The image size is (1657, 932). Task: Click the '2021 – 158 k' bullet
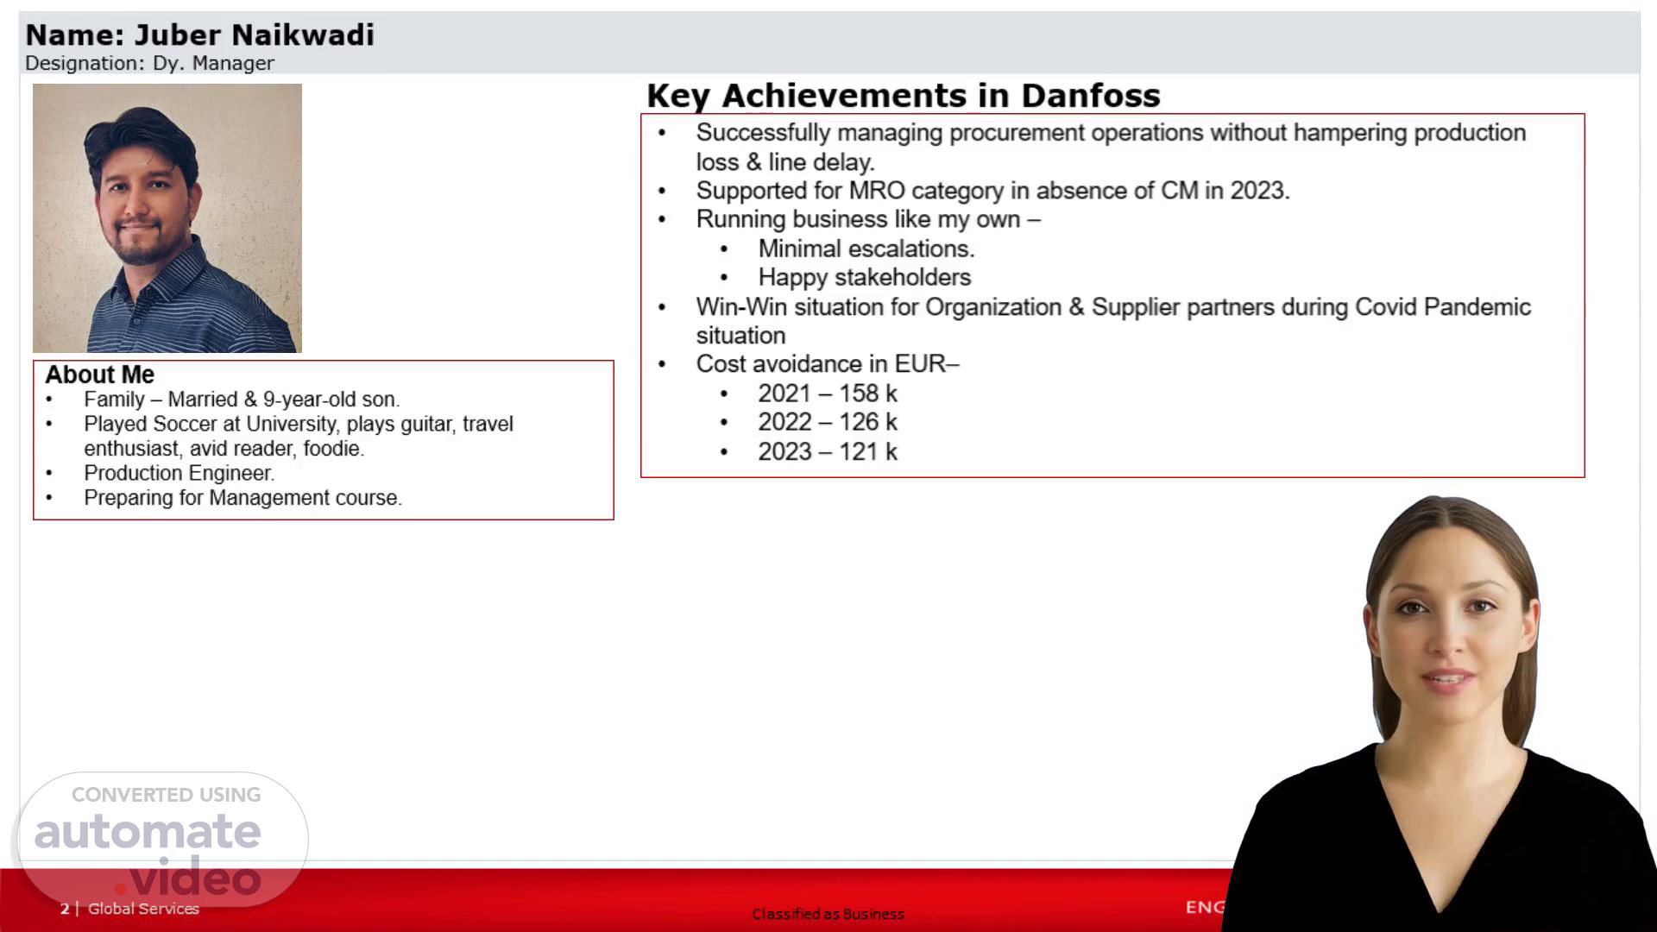click(827, 394)
